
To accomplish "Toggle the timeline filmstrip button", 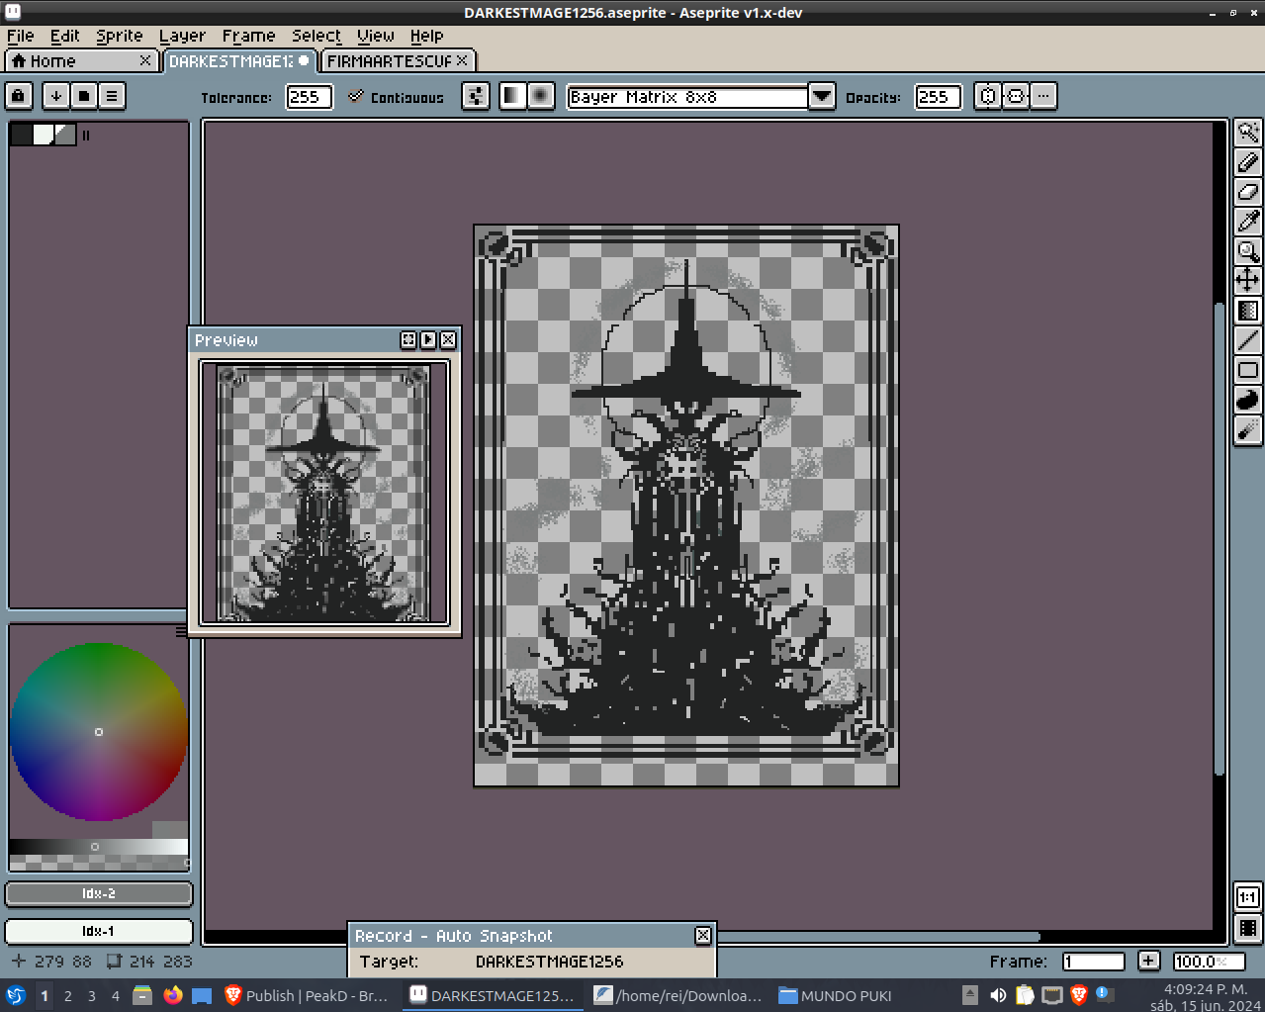I will click(1248, 928).
